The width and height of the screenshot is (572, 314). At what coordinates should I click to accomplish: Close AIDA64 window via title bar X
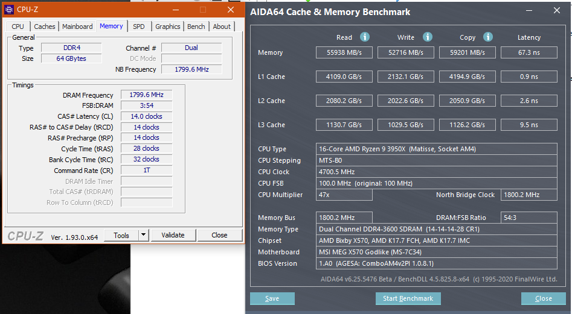557,11
